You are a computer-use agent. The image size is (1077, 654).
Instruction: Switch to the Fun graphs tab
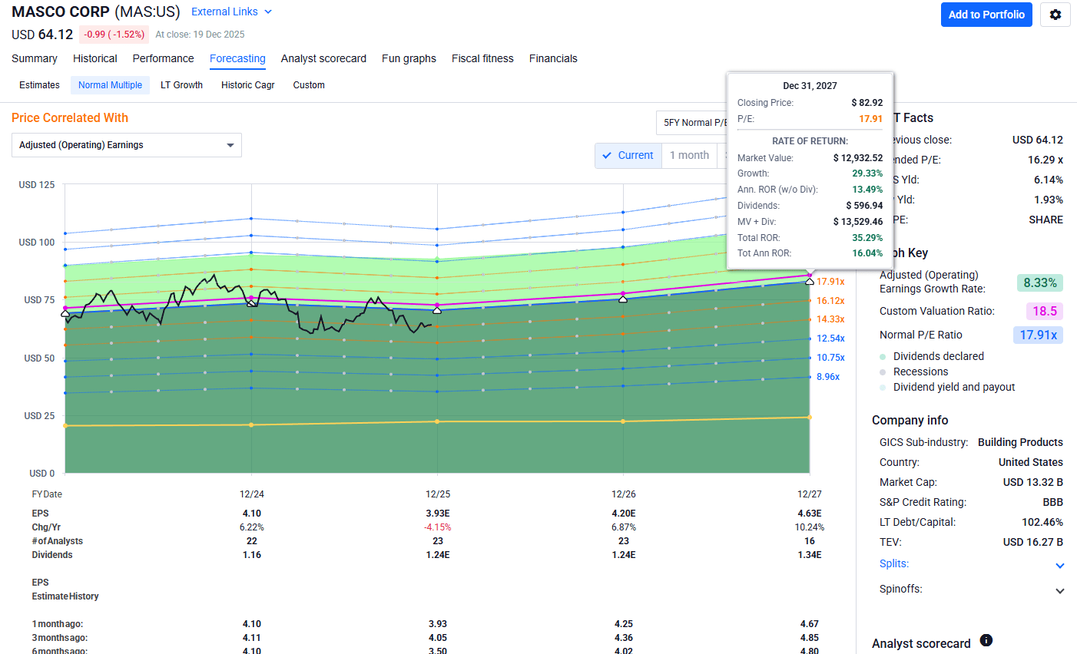tap(409, 58)
